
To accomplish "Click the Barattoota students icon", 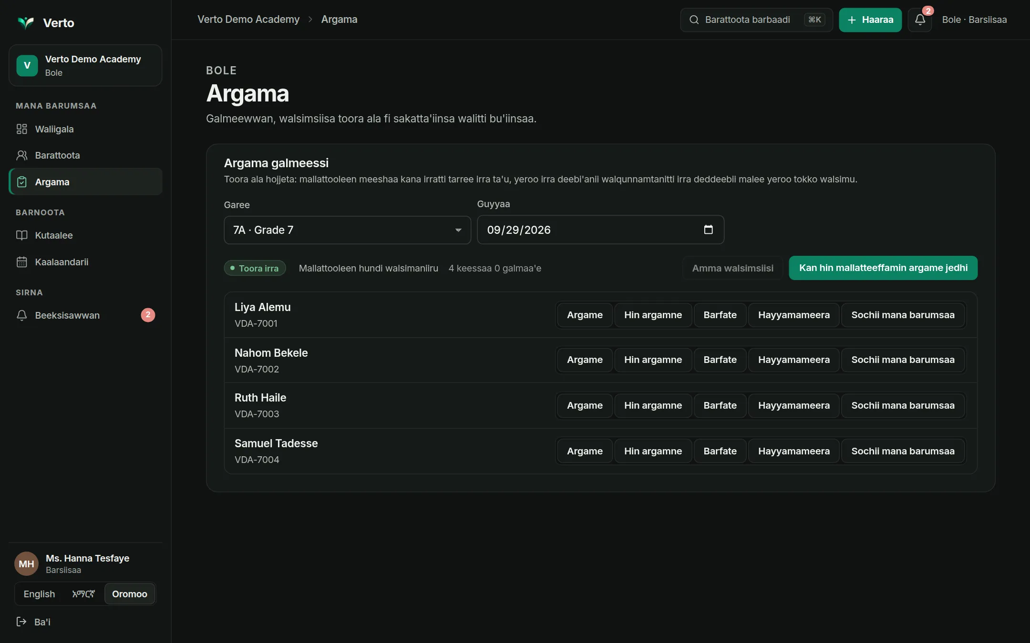I will 22,155.
